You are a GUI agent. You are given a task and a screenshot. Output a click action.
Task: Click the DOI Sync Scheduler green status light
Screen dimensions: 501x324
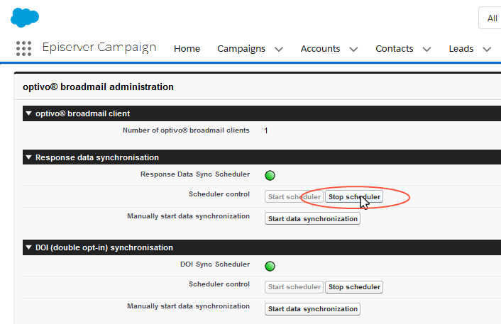coord(270,267)
